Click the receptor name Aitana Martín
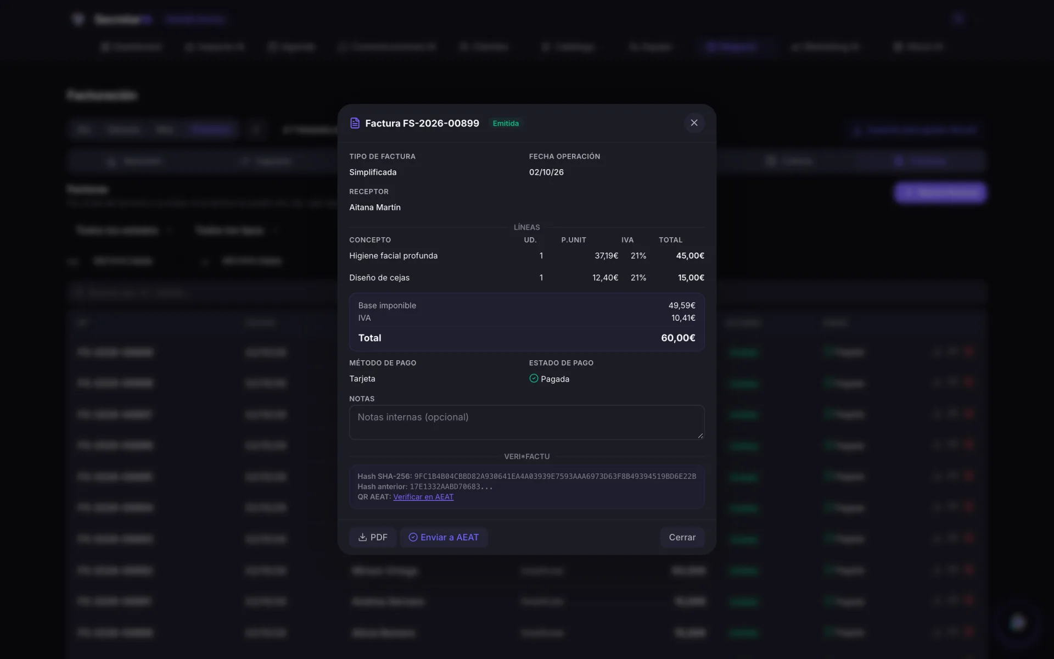1054x659 pixels. click(x=375, y=208)
